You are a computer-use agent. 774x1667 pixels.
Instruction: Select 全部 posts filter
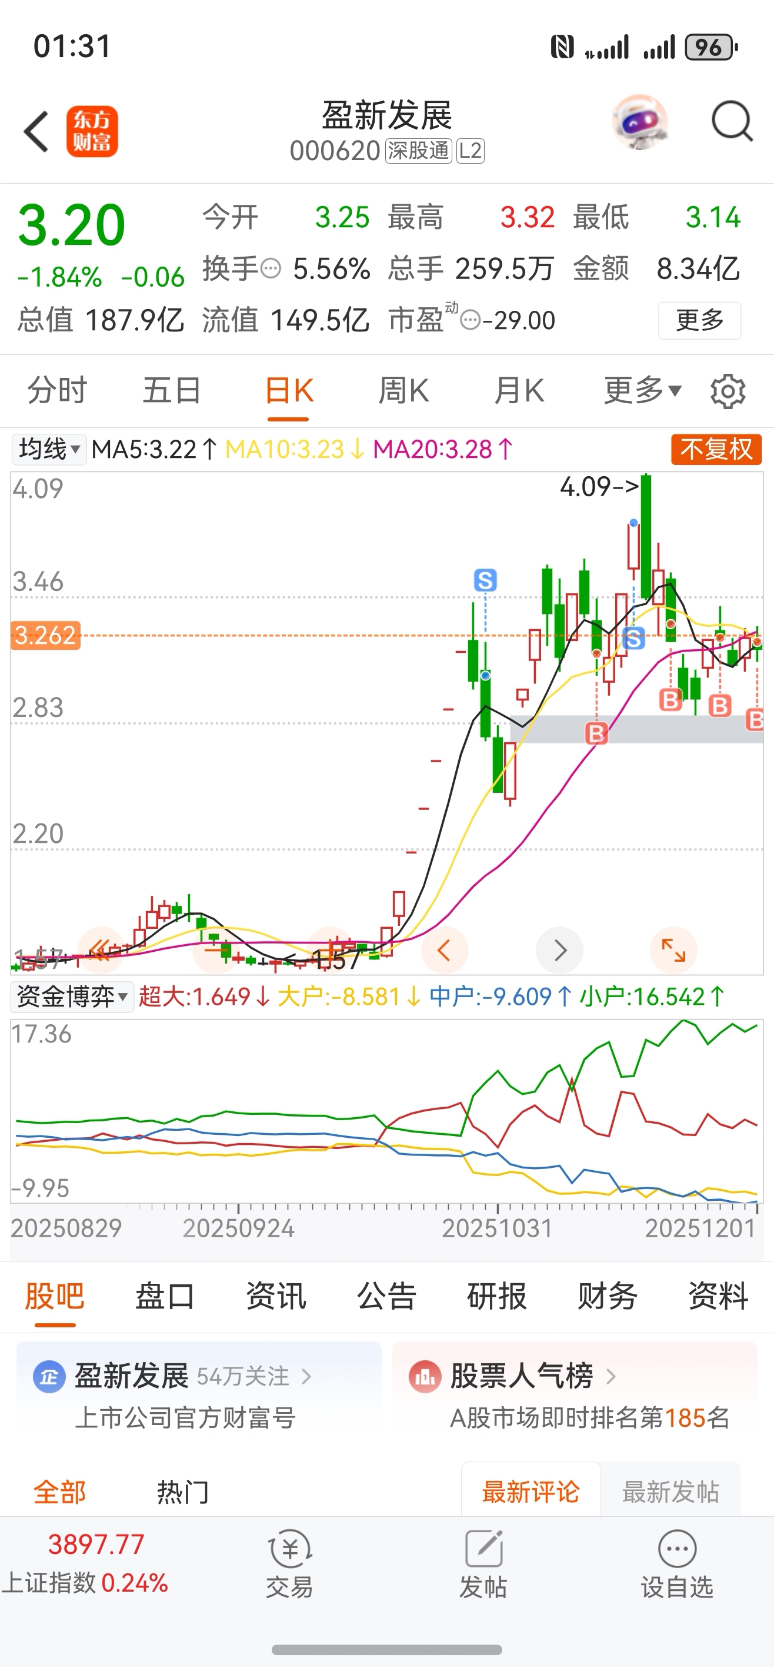[60, 1493]
